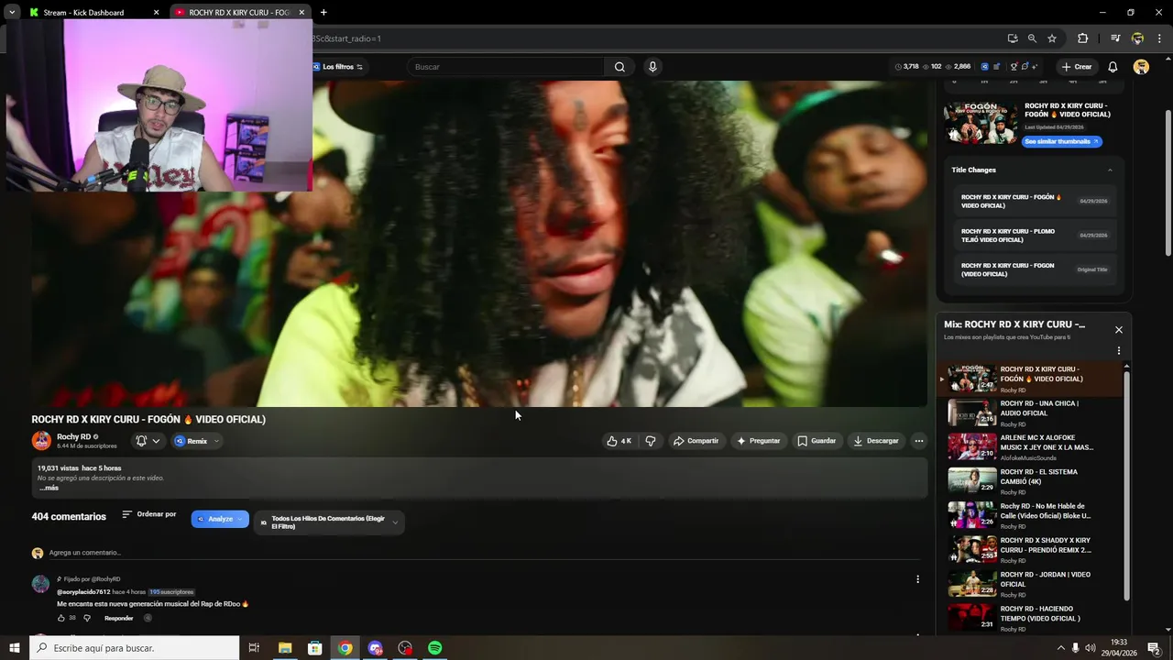The height and width of the screenshot is (660, 1173).
Task: Select the PLOMO TEJIÓ title change entry
Action: (x=1034, y=236)
